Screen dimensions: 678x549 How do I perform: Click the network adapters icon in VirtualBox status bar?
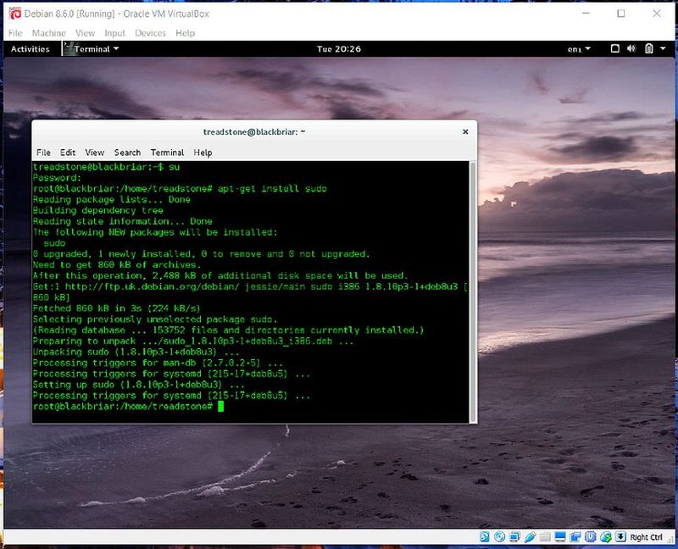click(514, 537)
